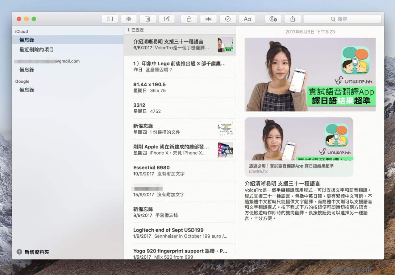Create a new note with compose icon
395x275 pixels.
click(167, 19)
